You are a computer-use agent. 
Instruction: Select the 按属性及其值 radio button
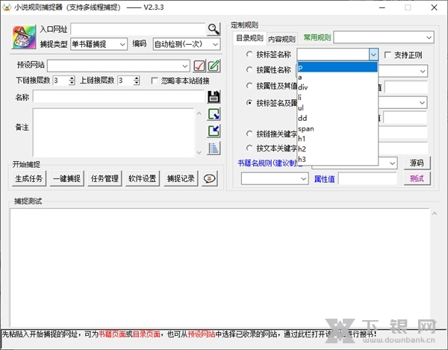(249, 86)
